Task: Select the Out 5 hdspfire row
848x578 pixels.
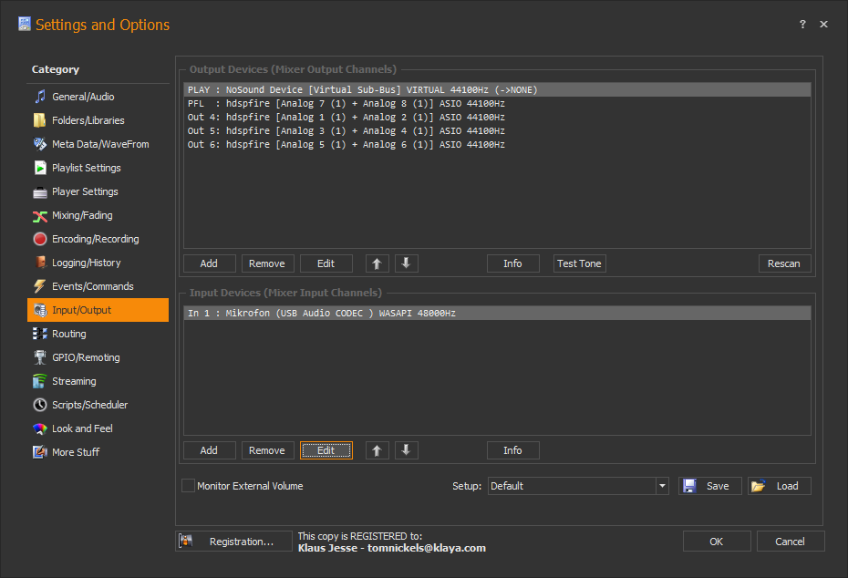Action: [497, 131]
